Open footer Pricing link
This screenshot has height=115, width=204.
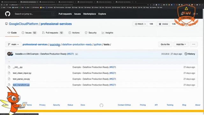tap(143, 105)
